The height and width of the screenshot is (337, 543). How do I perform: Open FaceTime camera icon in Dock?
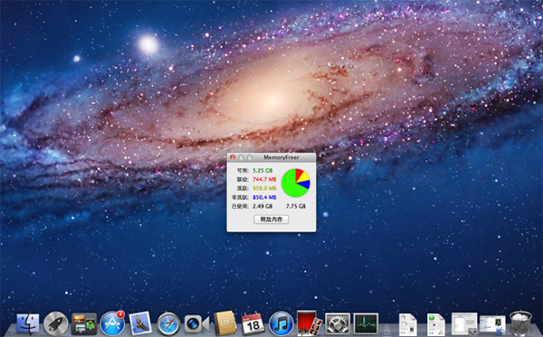click(x=196, y=323)
